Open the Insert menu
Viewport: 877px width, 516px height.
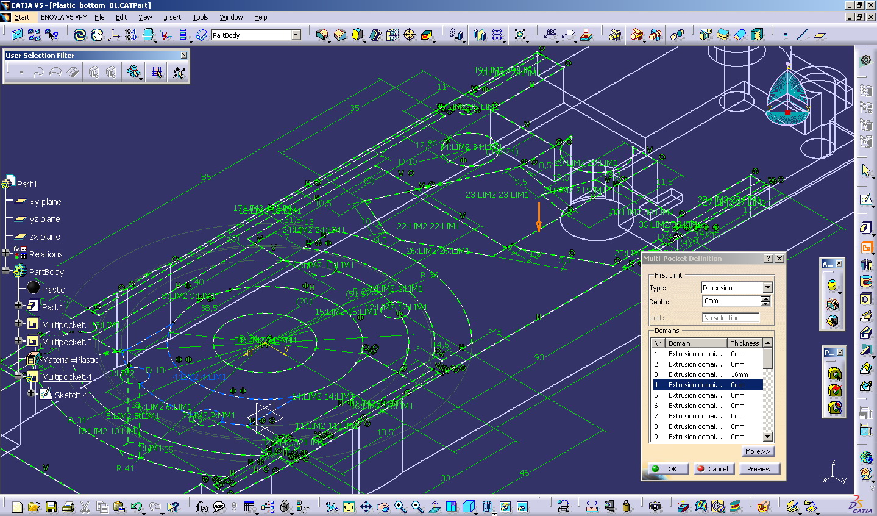point(172,17)
